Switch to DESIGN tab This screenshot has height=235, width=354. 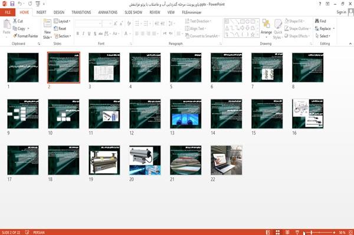pyautogui.click(x=59, y=12)
